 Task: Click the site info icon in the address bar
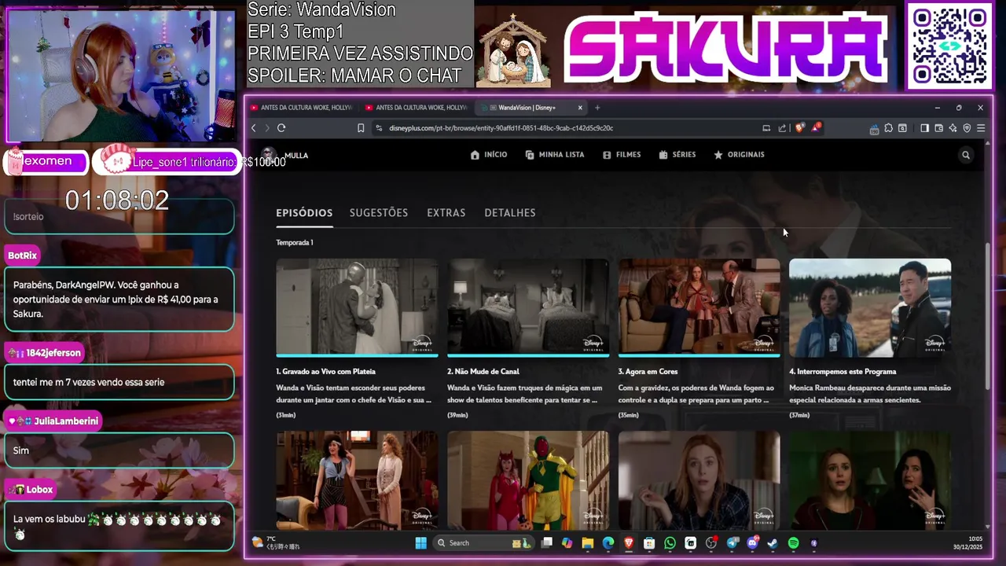(x=379, y=128)
